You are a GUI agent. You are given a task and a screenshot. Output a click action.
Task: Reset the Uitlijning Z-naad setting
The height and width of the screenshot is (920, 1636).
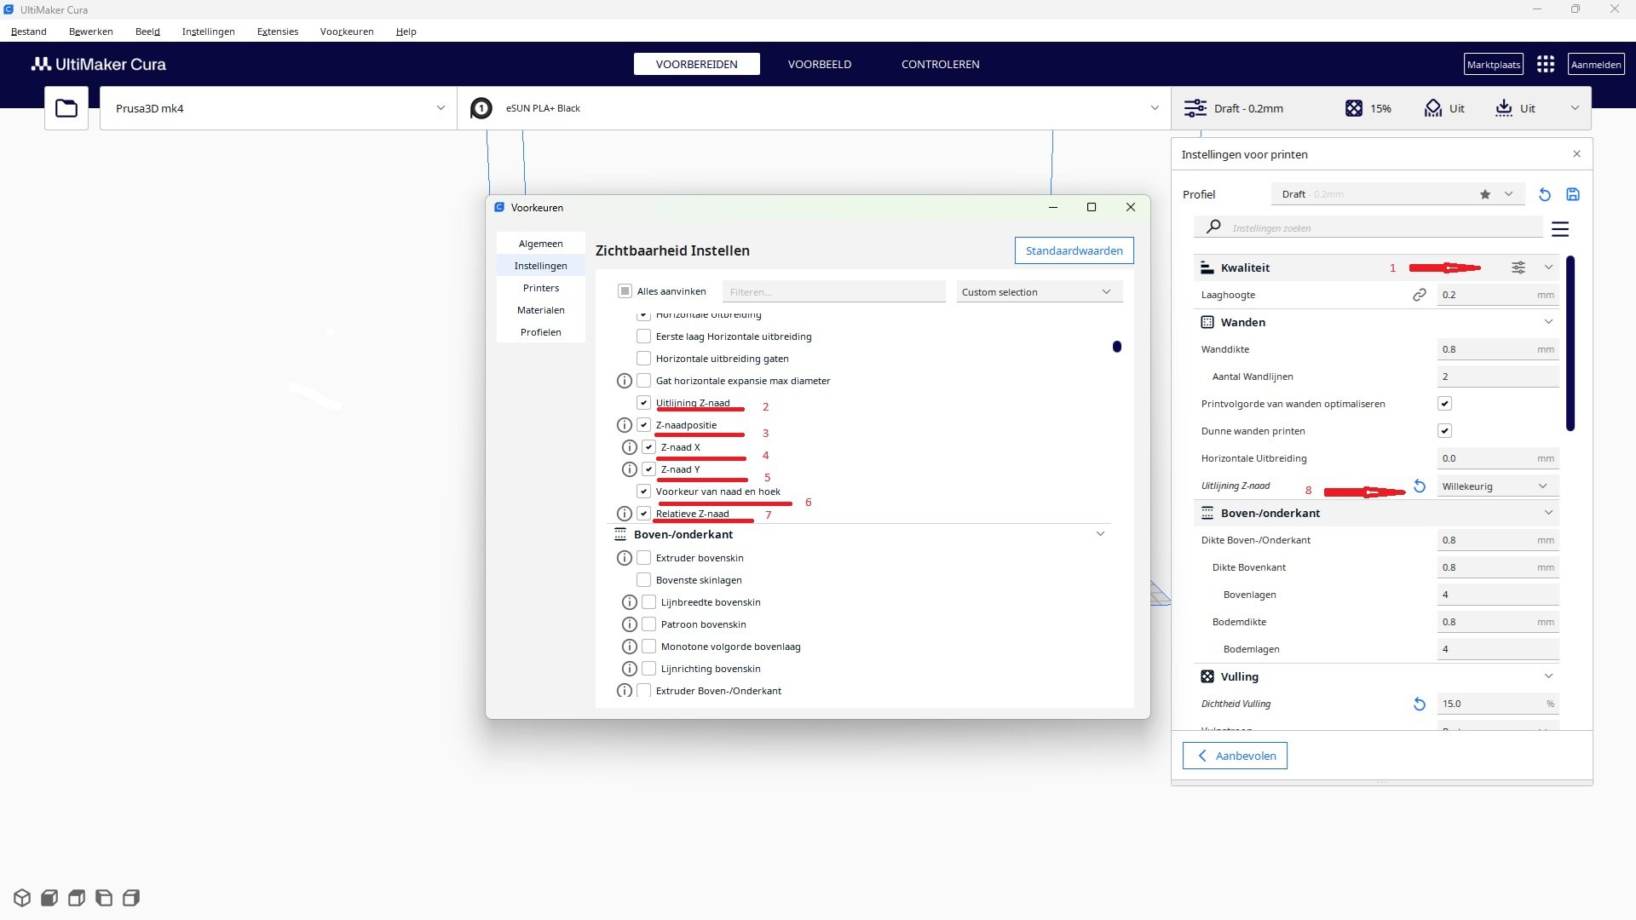(1420, 486)
